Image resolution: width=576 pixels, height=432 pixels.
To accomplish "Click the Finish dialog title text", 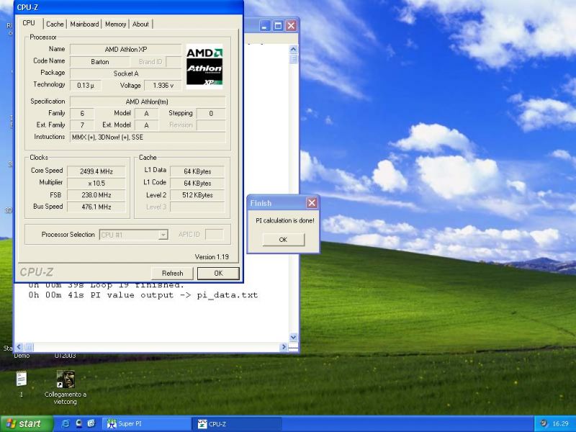I will tap(261, 203).
